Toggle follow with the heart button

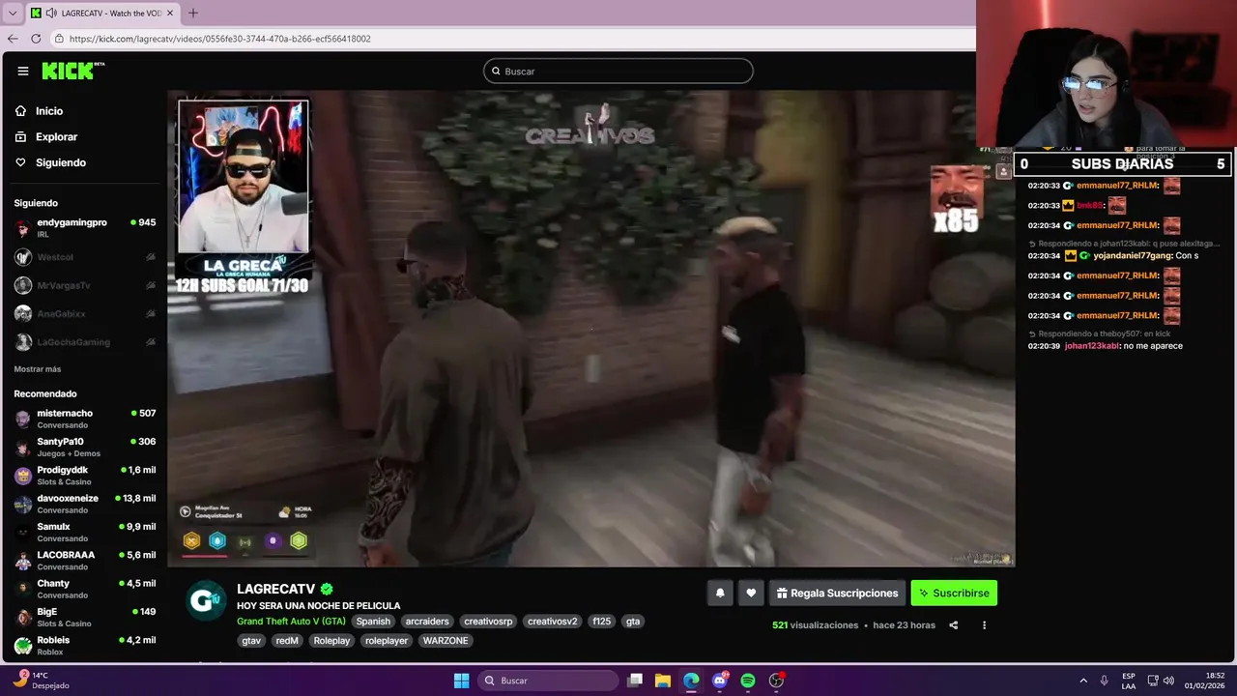click(751, 594)
